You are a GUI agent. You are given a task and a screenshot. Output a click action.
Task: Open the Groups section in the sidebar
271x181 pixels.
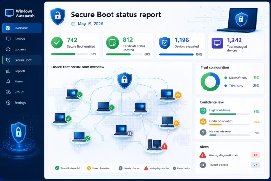pos(22,92)
